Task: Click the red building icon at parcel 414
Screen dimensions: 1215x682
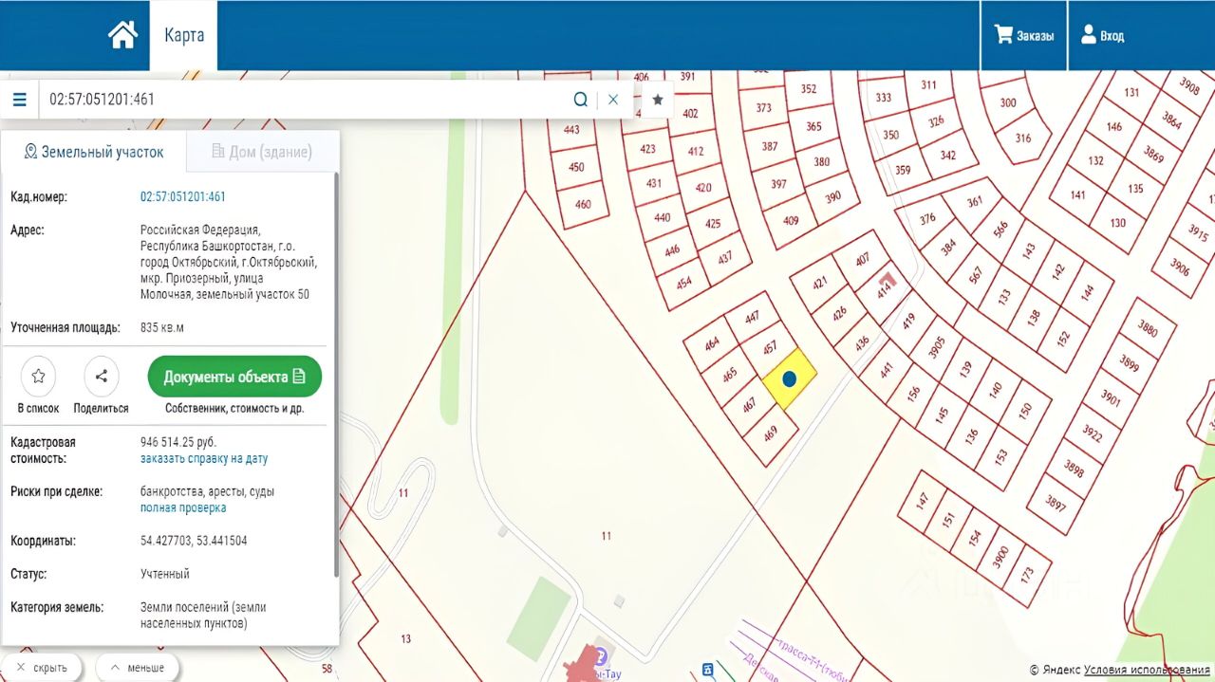Action: (x=888, y=280)
